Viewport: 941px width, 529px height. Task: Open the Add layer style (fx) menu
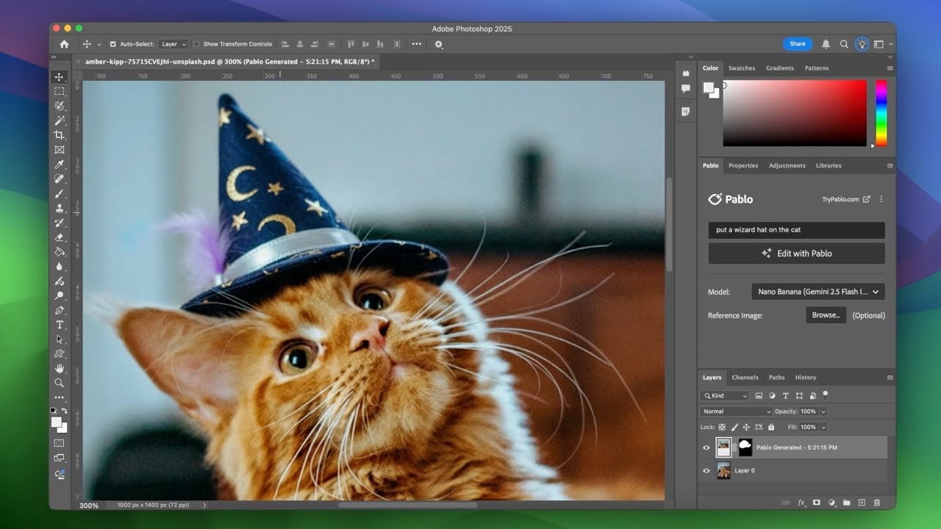click(x=801, y=503)
